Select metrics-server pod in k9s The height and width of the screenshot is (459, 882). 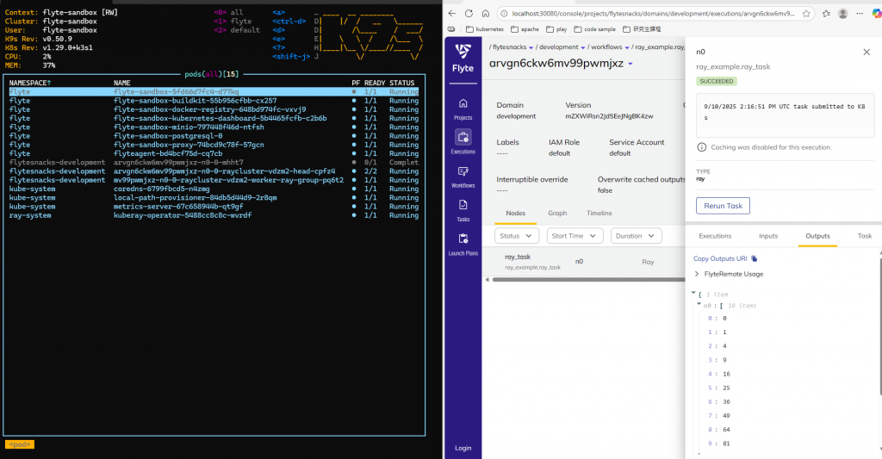point(214,207)
